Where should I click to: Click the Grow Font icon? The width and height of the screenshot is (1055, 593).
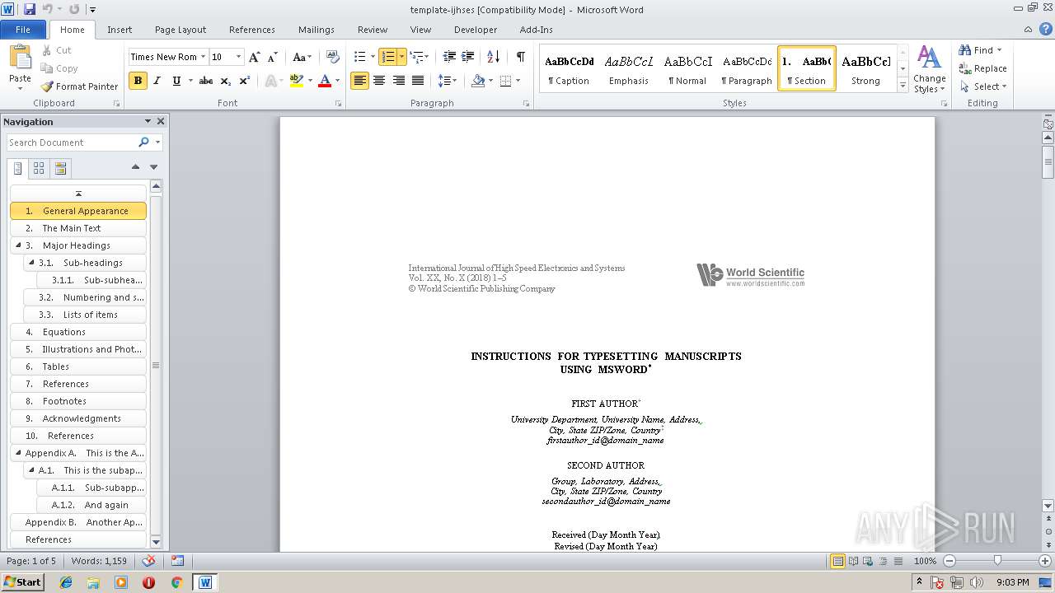pos(255,57)
